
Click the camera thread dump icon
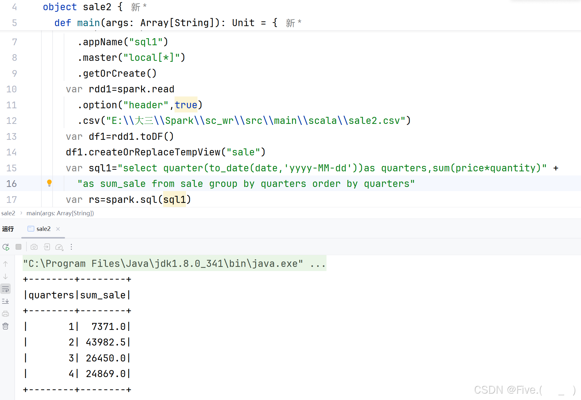pos(34,247)
